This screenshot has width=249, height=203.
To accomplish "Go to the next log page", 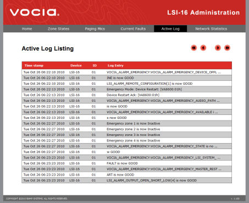I will point(218,48).
